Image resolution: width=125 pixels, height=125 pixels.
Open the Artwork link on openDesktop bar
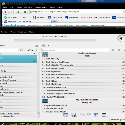click(47, 25)
